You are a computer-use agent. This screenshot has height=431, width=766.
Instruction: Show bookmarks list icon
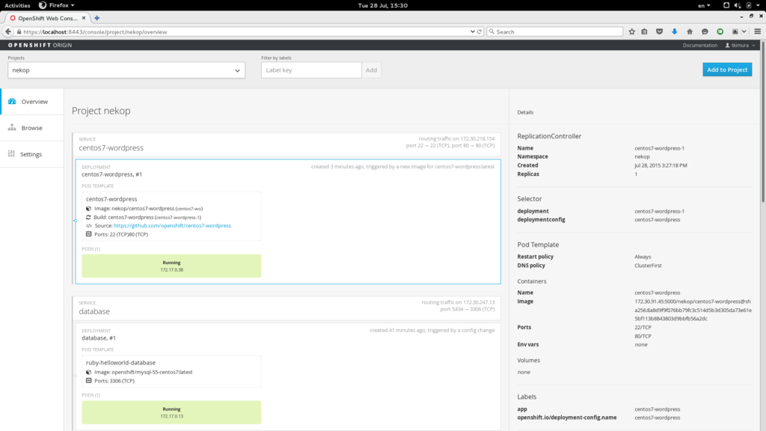click(644, 31)
